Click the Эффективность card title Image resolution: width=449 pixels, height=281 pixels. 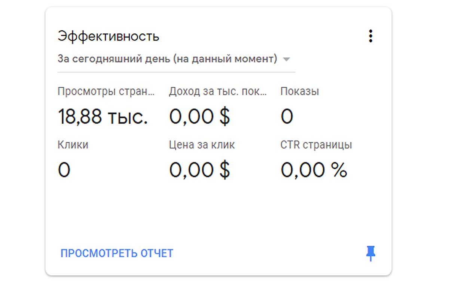tap(109, 36)
